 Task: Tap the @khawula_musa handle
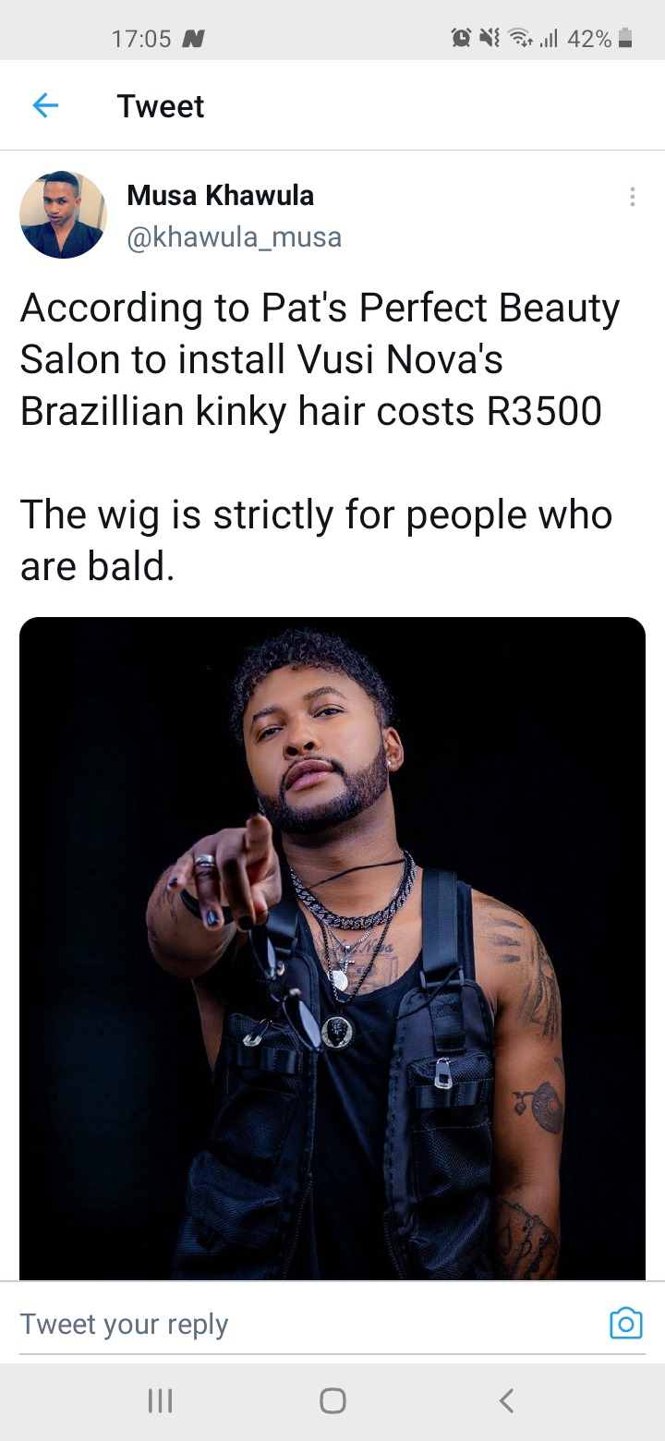[234, 237]
